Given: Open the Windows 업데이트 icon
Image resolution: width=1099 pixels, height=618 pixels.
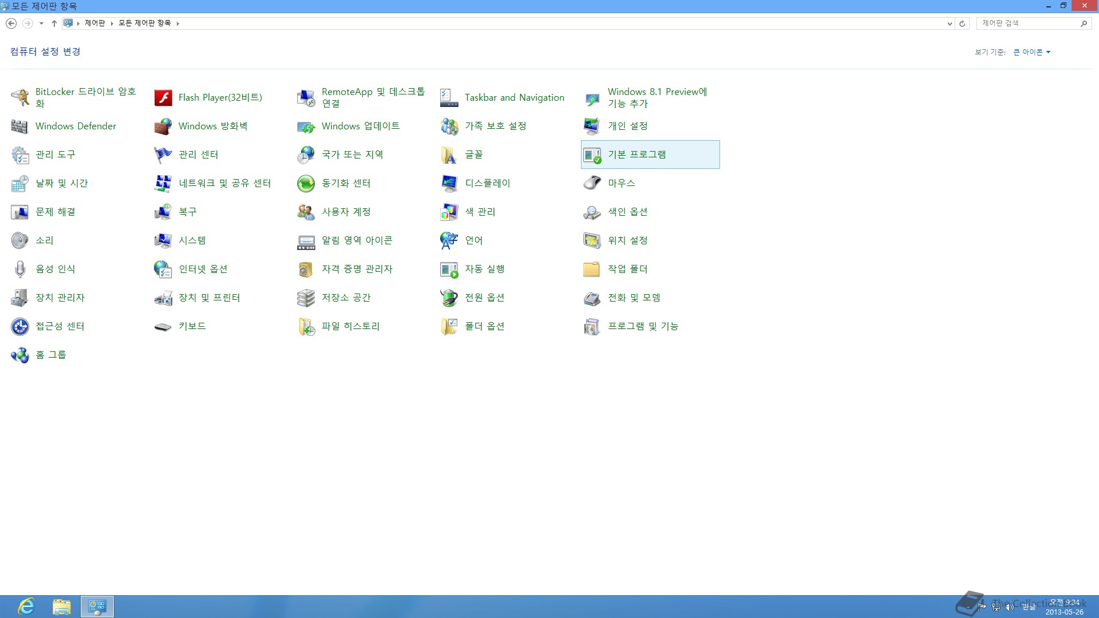Looking at the screenshot, I should click(306, 126).
